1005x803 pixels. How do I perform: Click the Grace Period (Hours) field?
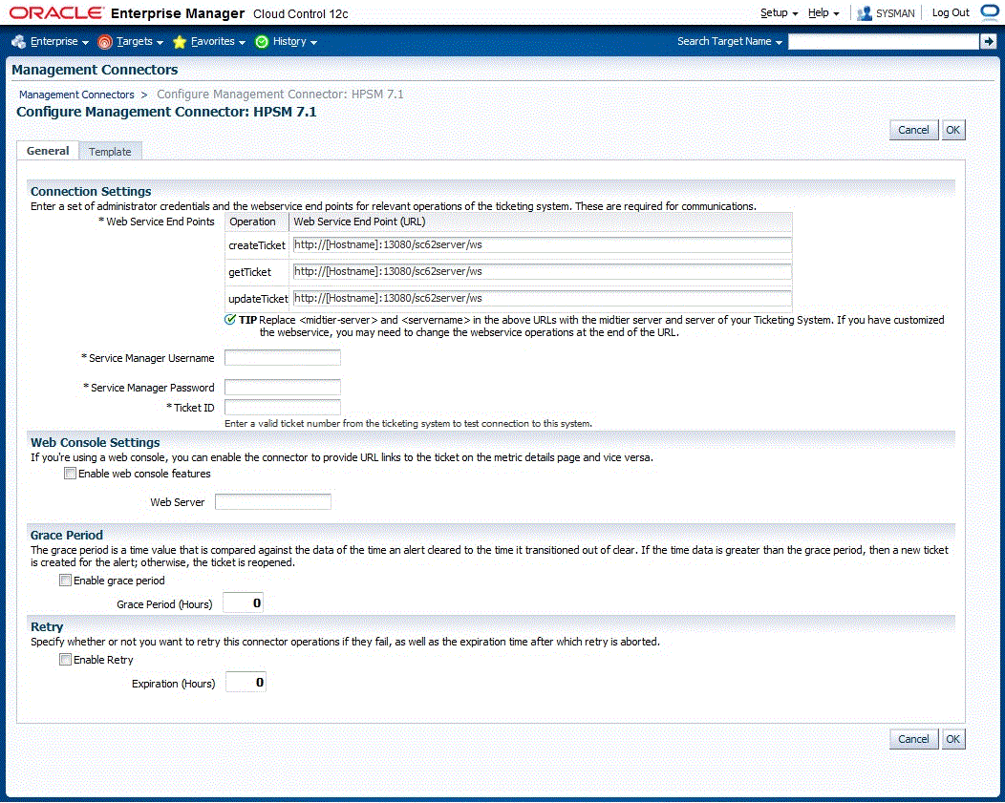point(243,603)
